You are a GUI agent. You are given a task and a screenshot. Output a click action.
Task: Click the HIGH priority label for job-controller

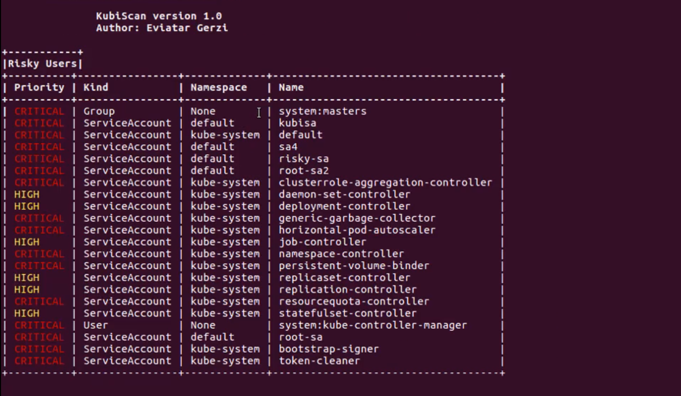(x=27, y=242)
